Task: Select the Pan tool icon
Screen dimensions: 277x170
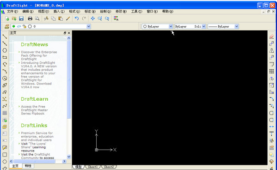Action: coord(92,18)
